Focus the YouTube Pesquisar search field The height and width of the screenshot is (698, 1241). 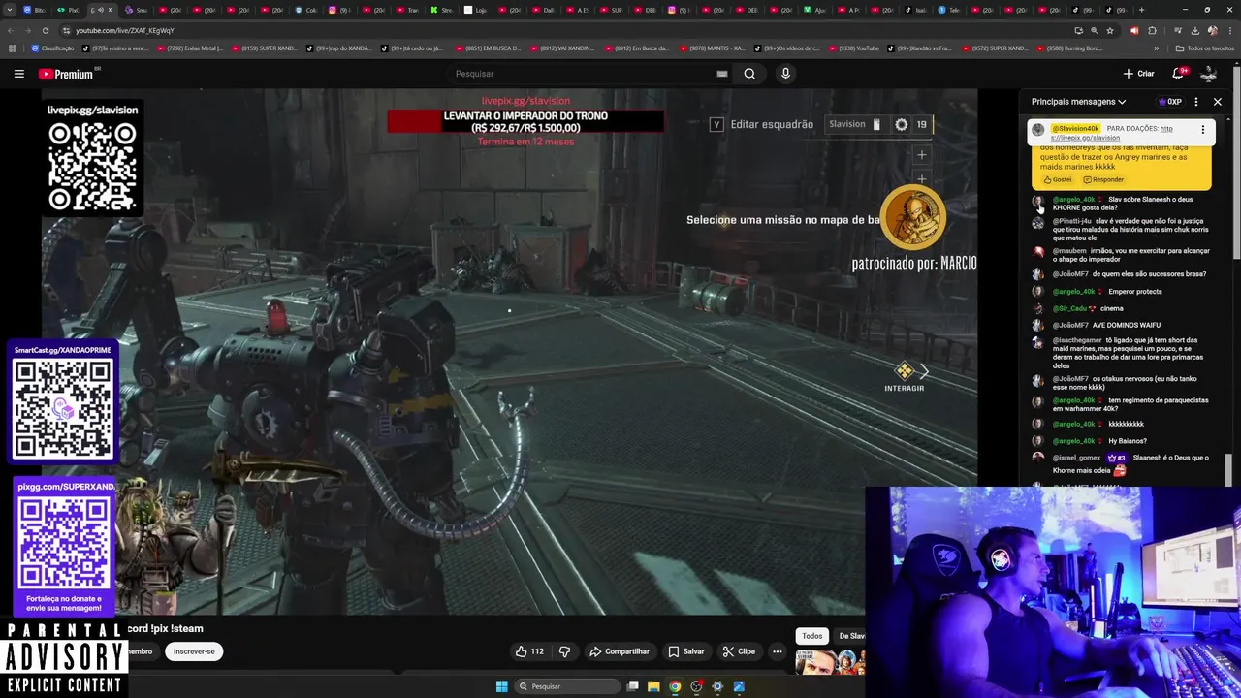[x=582, y=74]
